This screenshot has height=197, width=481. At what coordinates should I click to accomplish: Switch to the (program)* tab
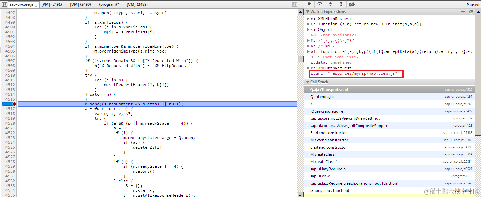(x=109, y=4)
